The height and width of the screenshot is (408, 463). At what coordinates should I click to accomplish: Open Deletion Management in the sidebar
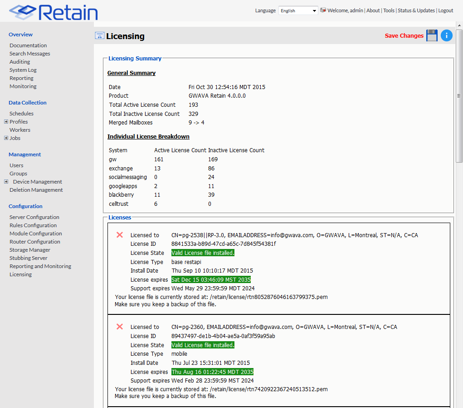click(x=36, y=190)
